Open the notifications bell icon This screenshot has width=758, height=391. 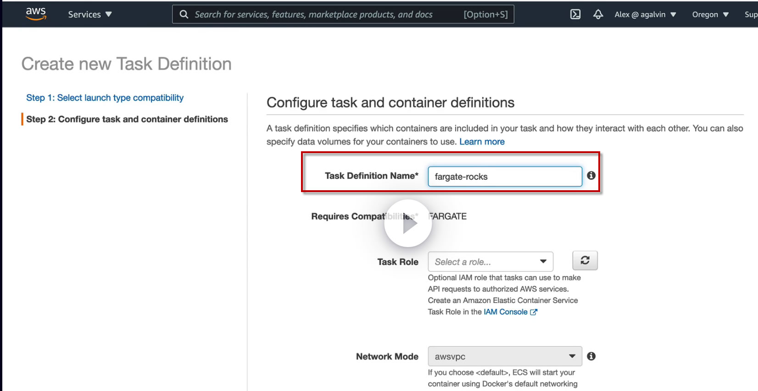(598, 14)
